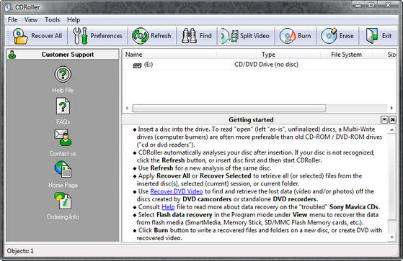Click the horizontal scrollbar in drive list
The width and height of the screenshot is (403, 261).
pos(229,108)
